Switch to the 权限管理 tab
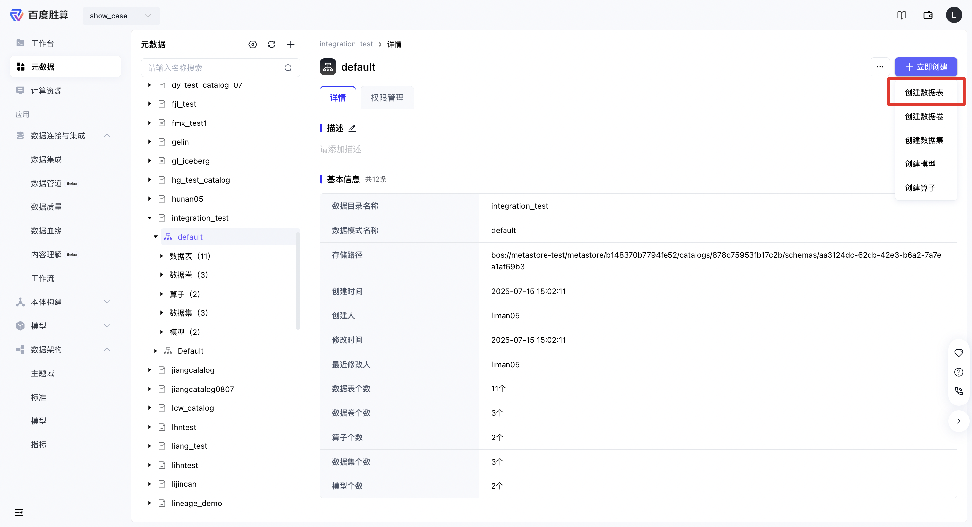This screenshot has width=972, height=527. pos(387,98)
